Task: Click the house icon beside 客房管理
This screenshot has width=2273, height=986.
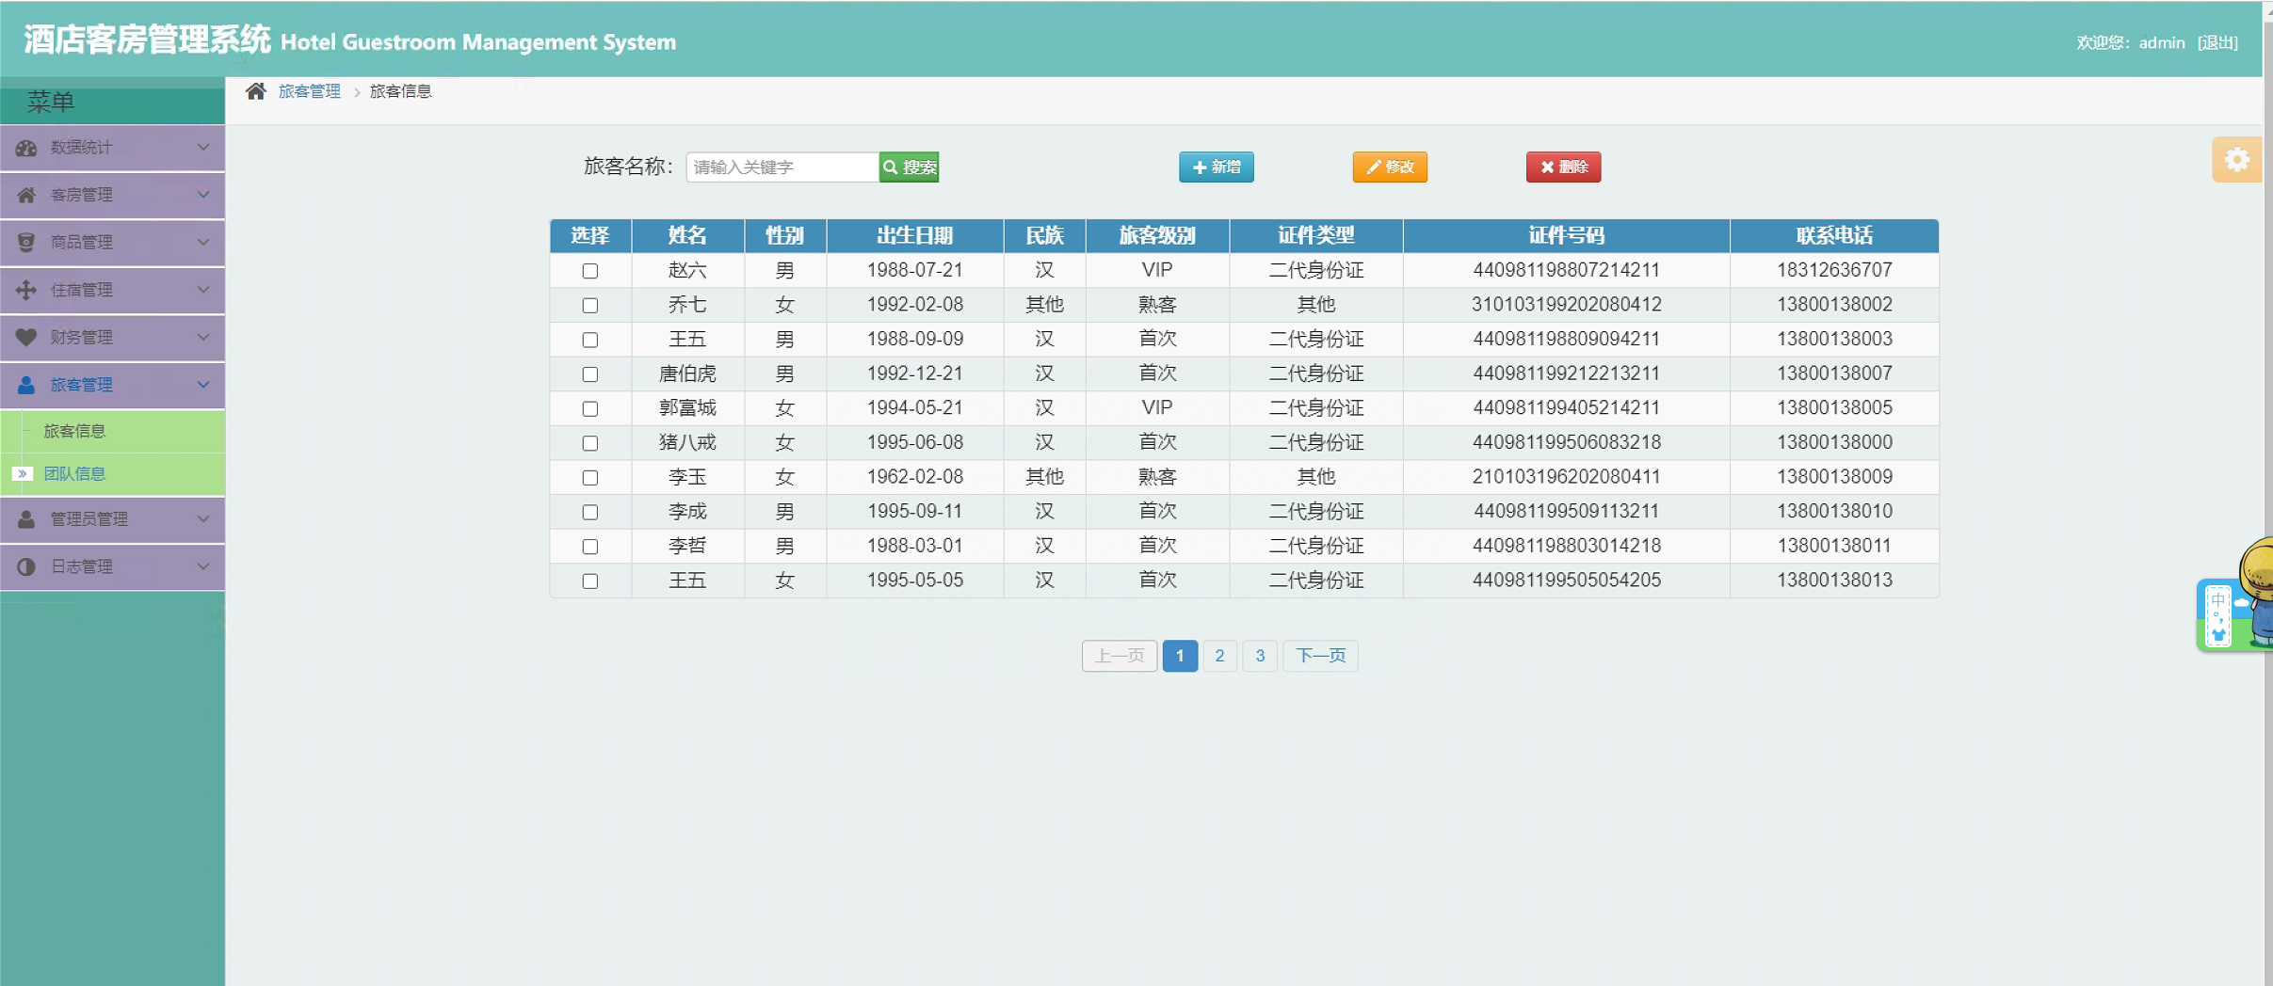Action: pos(26,195)
